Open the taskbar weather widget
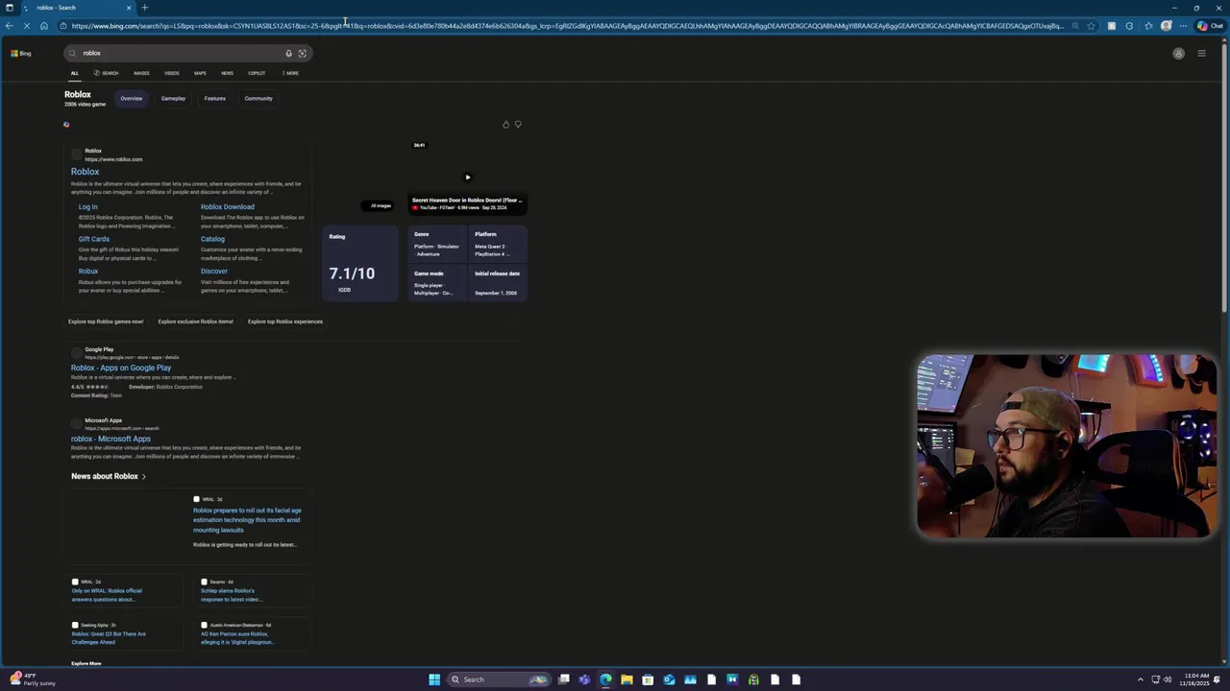Viewport: 1230px width, 691px height. click(33, 679)
